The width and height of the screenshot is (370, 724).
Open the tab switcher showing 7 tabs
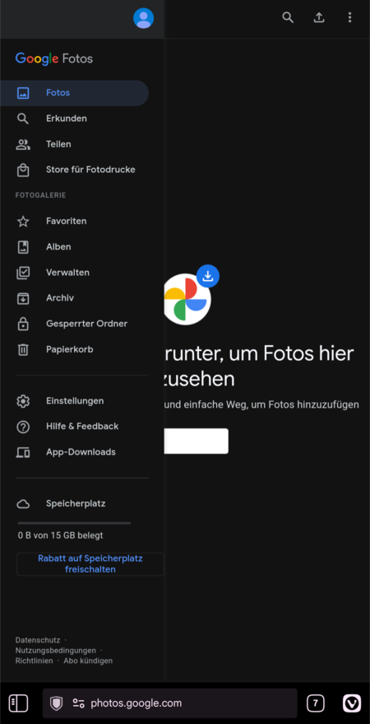(316, 703)
